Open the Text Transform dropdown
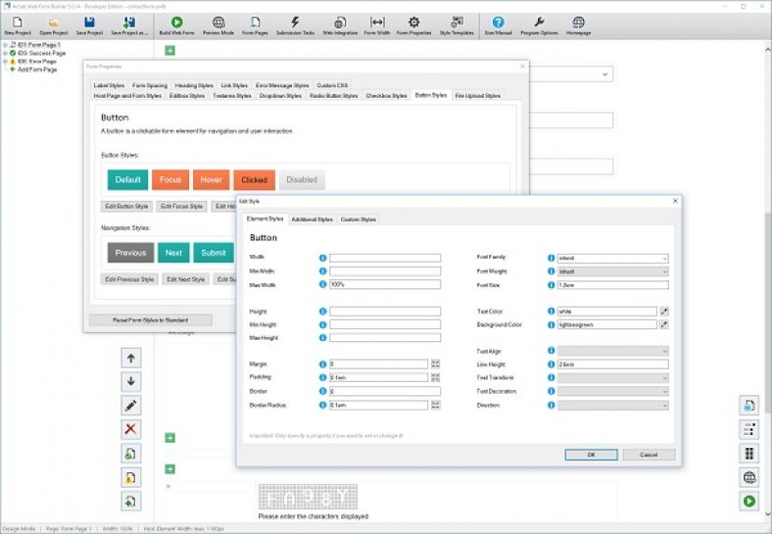 click(613, 378)
